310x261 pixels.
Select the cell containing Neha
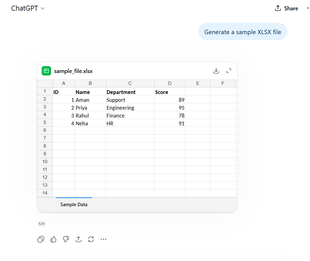90,123
